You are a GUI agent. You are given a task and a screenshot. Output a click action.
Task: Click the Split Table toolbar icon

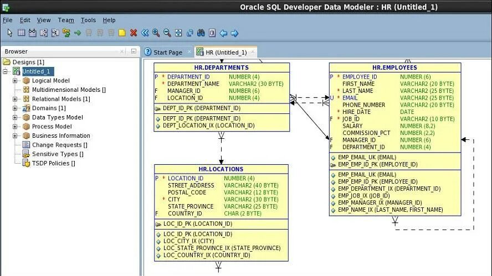(x=44, y=33)
